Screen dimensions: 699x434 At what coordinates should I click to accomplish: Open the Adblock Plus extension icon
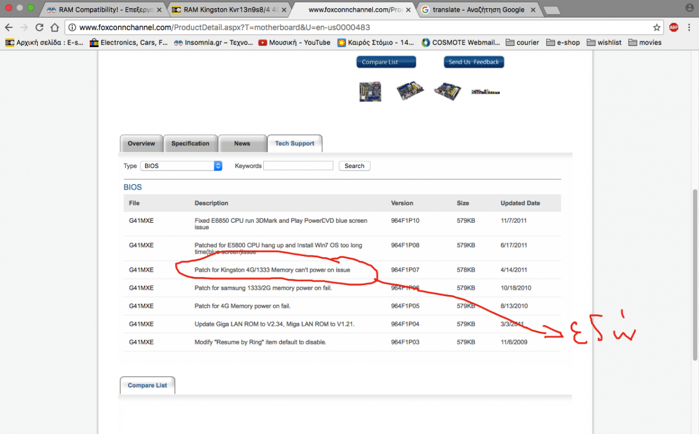[x=673, y=27]
